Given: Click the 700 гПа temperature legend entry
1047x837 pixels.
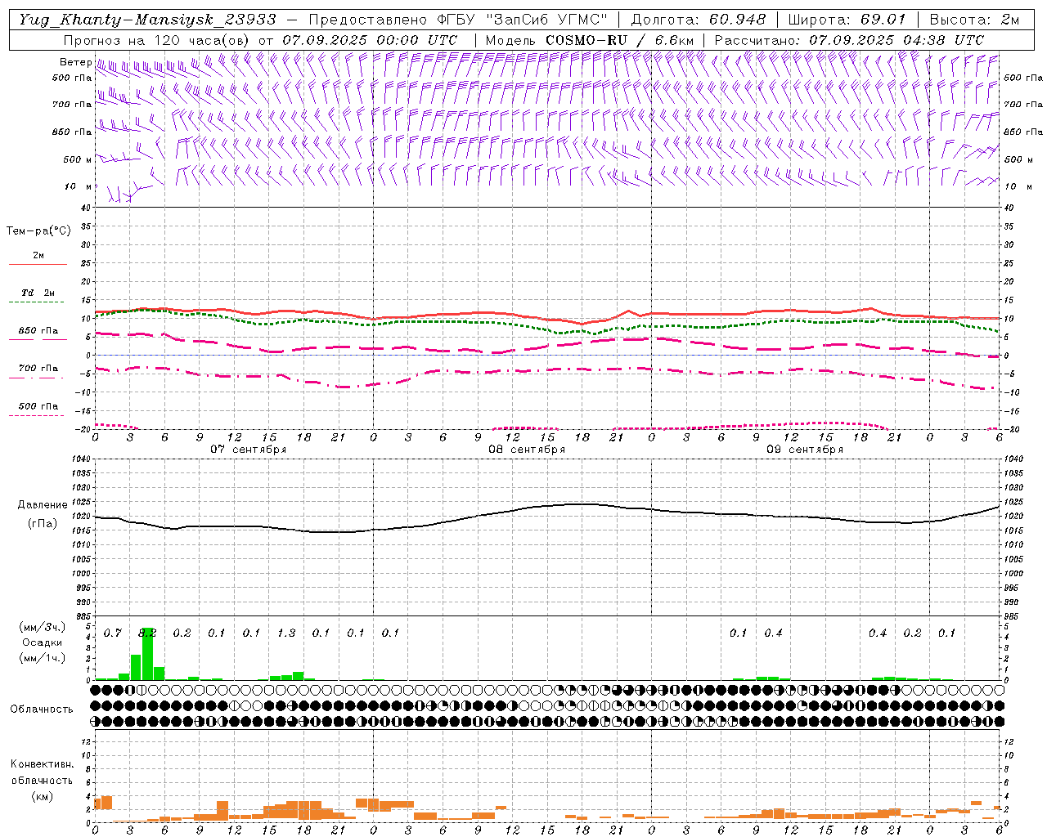Looking at the screenshot, I should 38,368.
